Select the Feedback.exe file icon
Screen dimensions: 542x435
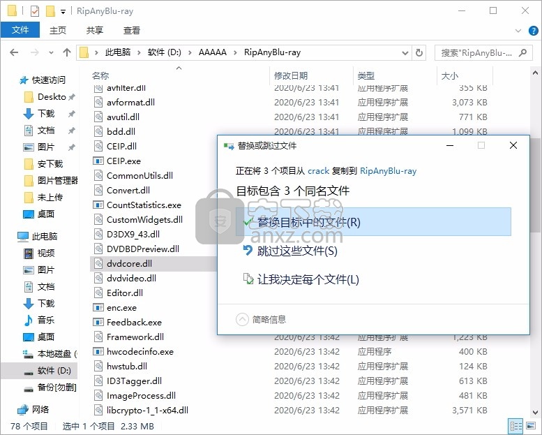[x=98, y=322]
